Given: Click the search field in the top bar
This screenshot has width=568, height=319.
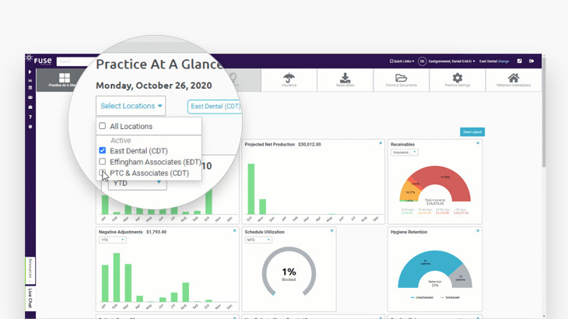Looking at the screenshot, I should pyautogui.click(x=74, y=61).
